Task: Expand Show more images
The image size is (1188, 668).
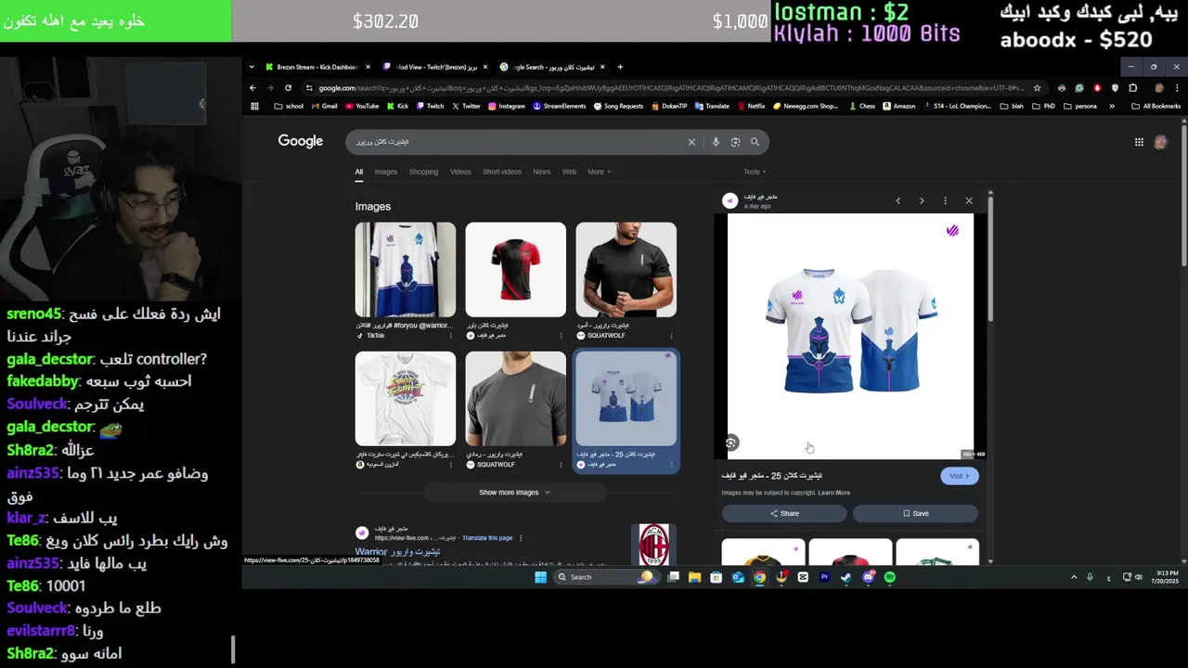Action: click(514, 493)
